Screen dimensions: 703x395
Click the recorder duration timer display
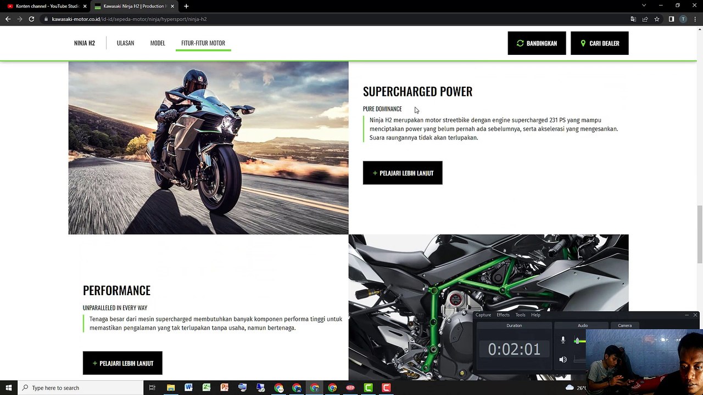[x=514, y=349]
